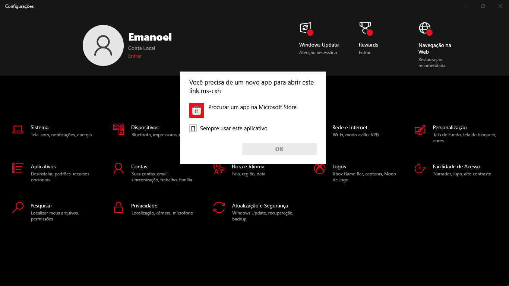Click 'Wi-Fi, modo avião, VPN' description
Viewport: 509px width, 286px height.
coord(356,135)
